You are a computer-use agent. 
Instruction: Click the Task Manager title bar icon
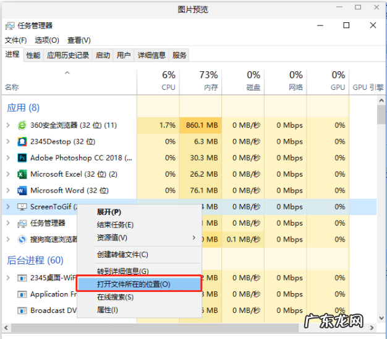pyautogui.click(x=10, y=26)
